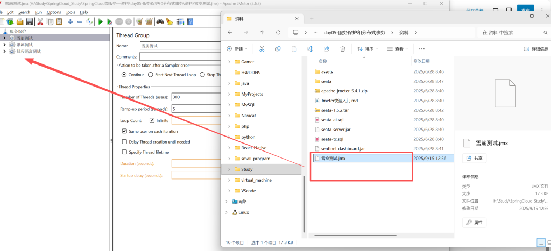Click the binoculars Search icon

[160, 22]
